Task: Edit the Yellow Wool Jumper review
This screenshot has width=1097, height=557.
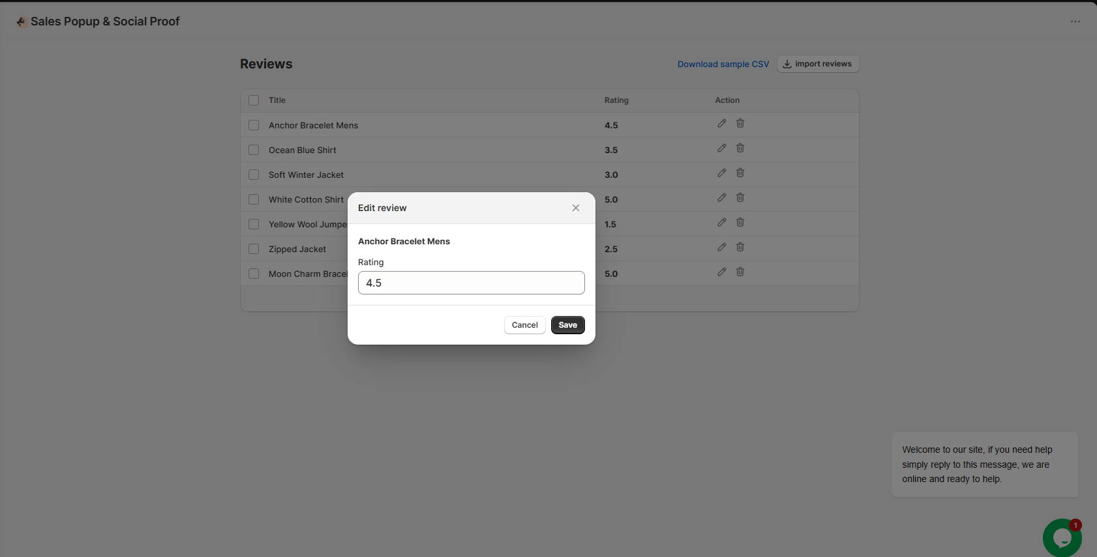Action: coord(721,223)
